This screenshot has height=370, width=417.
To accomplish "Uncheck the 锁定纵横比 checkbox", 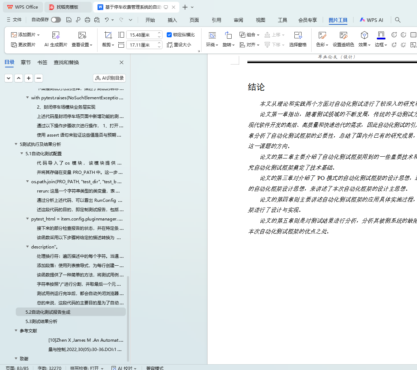I will 170,35.
